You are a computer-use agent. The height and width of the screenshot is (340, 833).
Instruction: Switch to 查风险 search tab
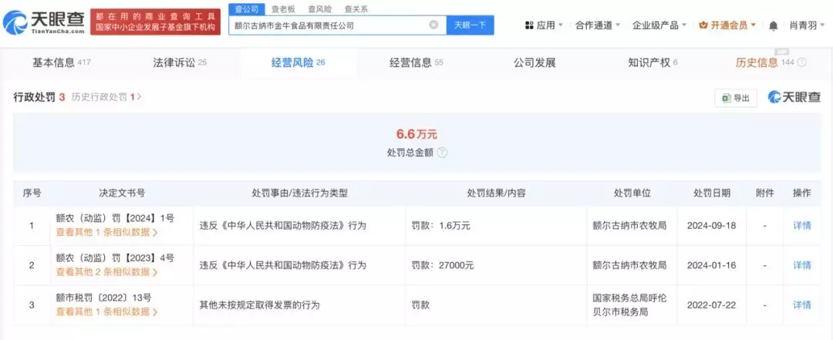[x=320, y=9]
